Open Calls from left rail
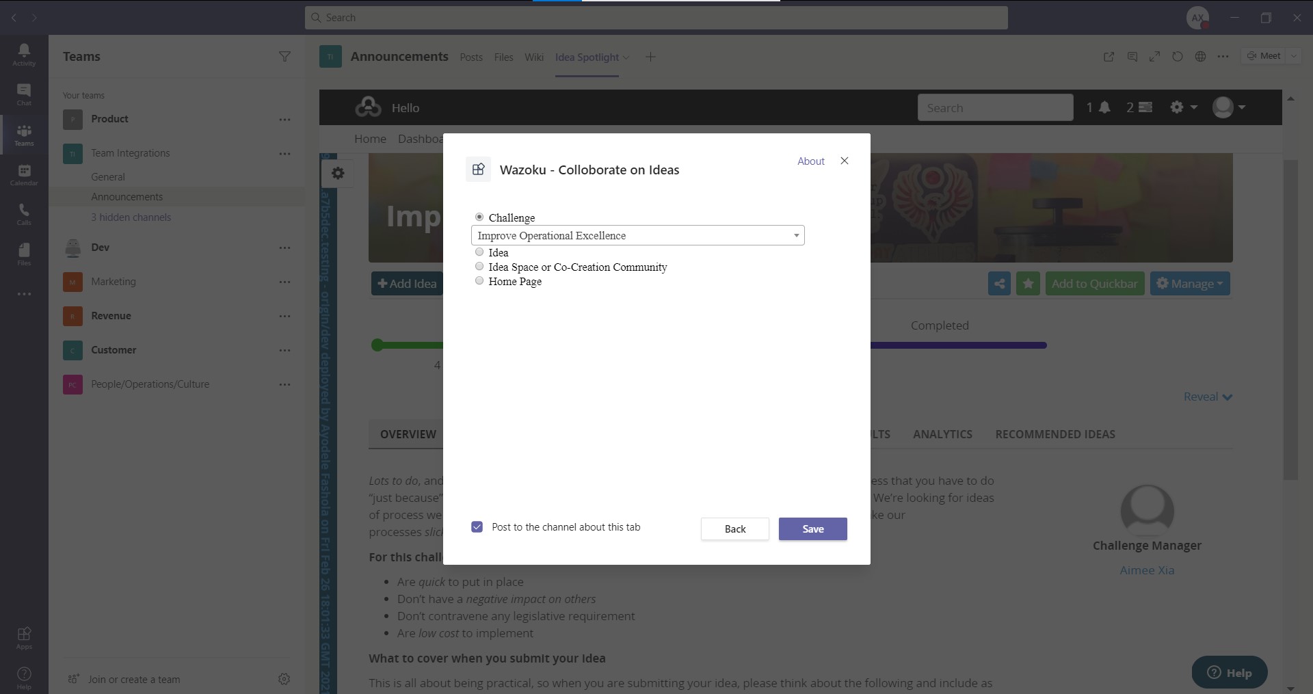The width and height of the screenshot is (1313, 694). pos(24,214)
